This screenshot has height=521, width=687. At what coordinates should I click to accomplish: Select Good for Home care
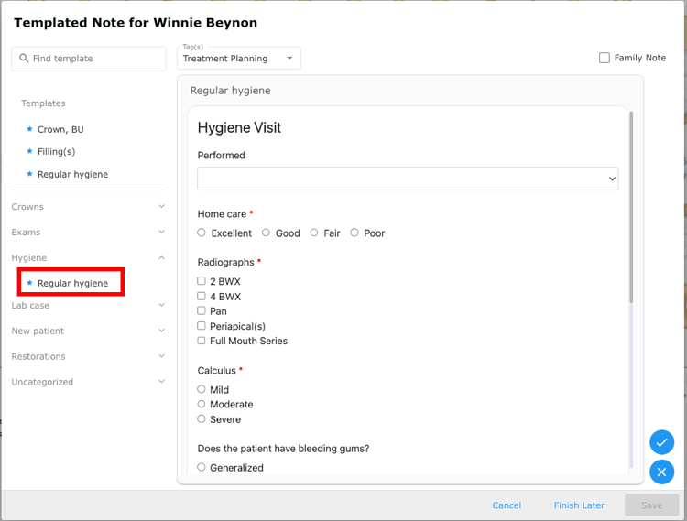266,233
